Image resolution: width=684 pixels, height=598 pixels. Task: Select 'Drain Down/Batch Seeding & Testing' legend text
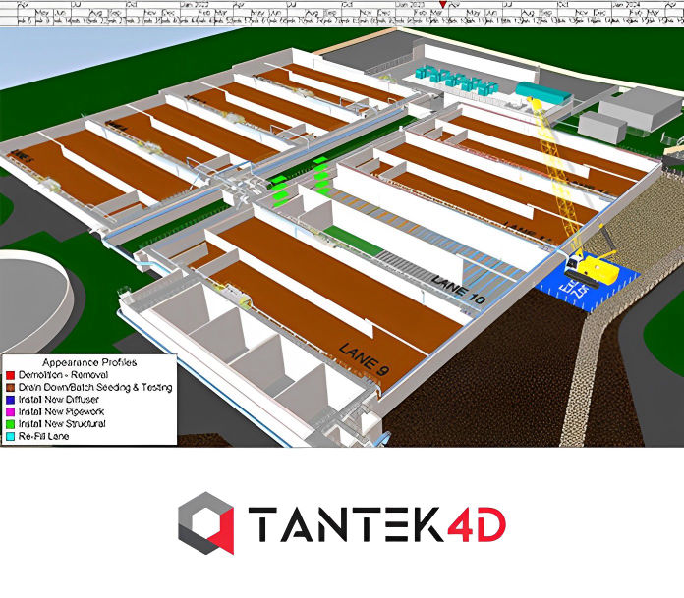pos(95,387)
